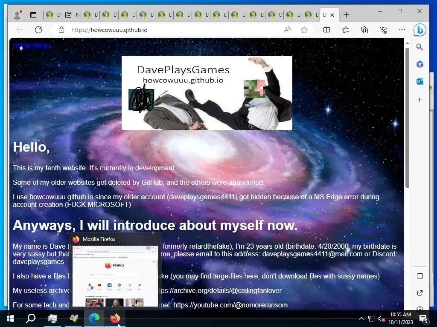
Task: Open the network status tray icon
Action: (x=372, y=318)
